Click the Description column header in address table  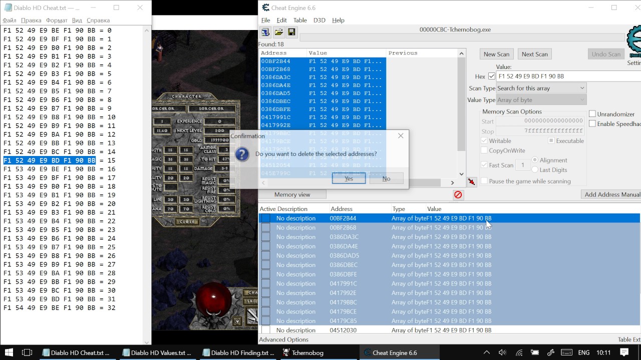(292, 209)
